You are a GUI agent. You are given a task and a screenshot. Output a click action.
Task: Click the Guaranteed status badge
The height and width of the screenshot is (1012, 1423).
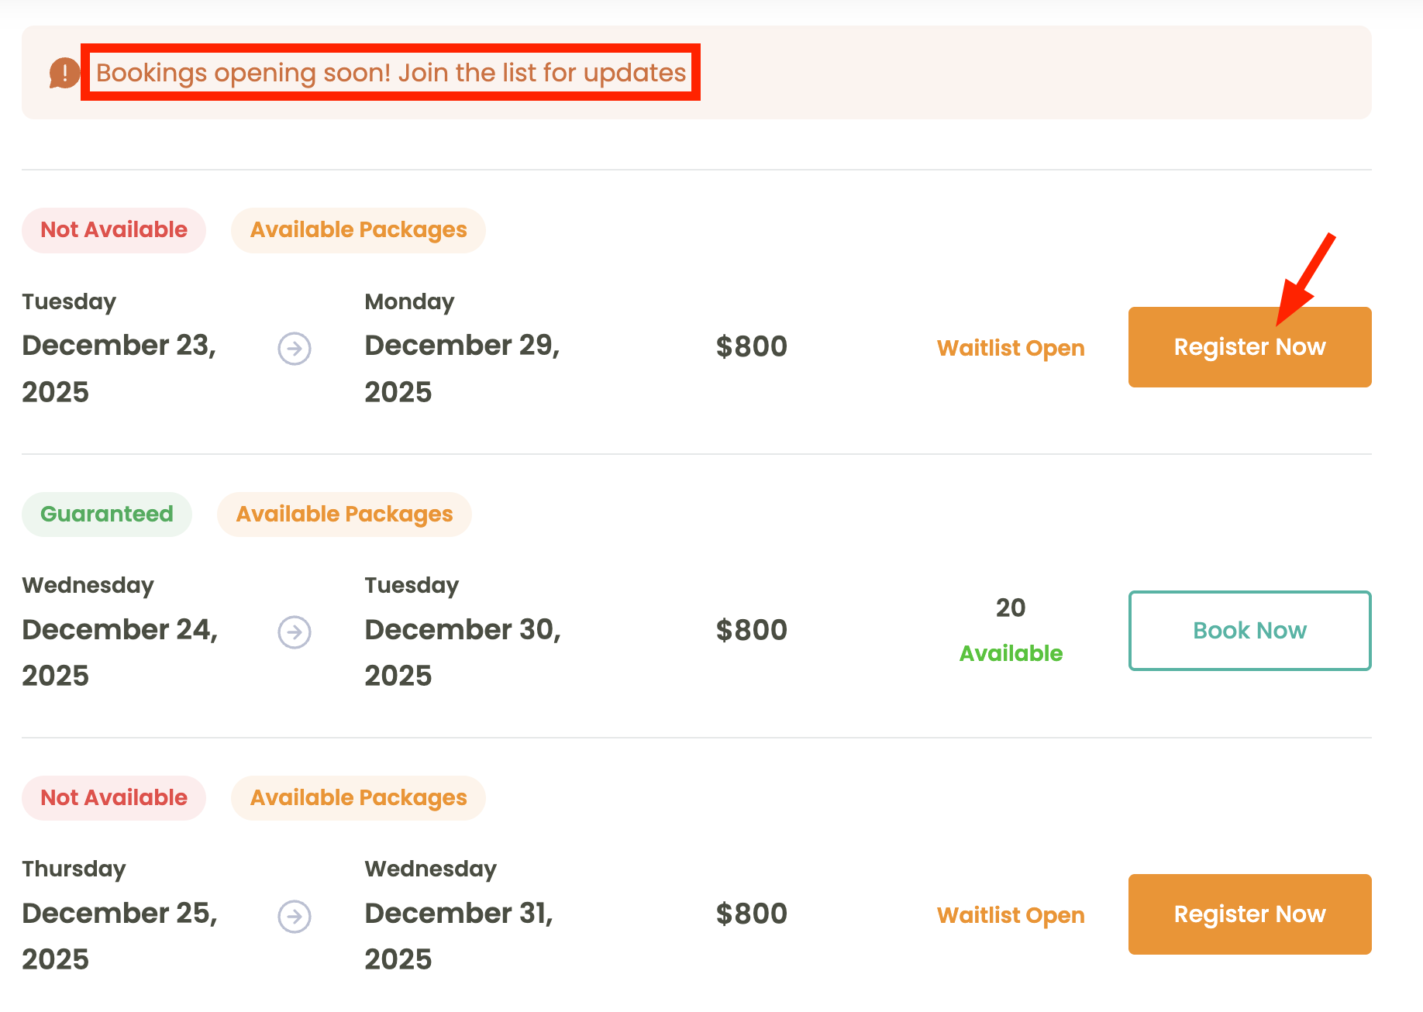[107, 515]
